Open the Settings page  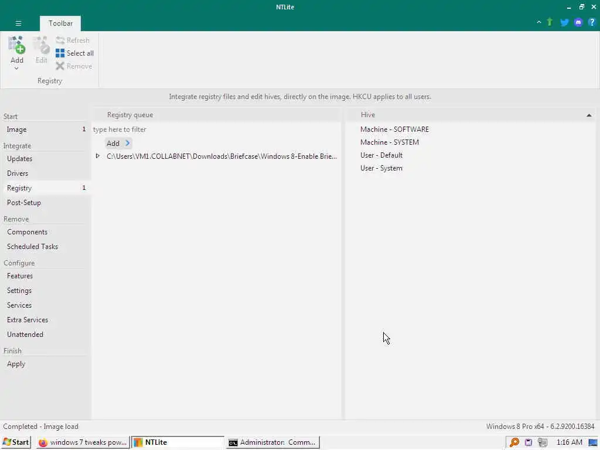click(46, 291)
